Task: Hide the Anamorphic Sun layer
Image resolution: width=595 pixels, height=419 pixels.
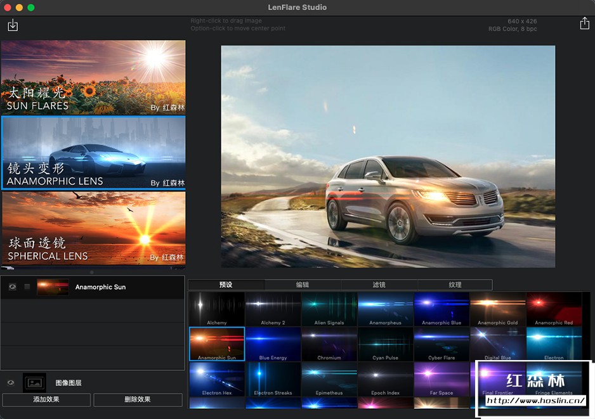Action: click(x=12, y=287)
